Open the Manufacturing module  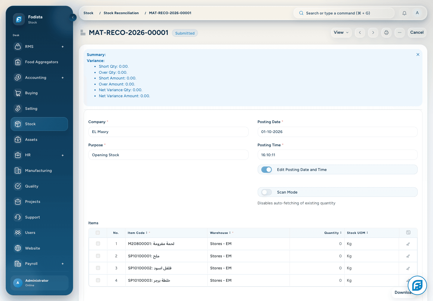(x=39, y=171)
